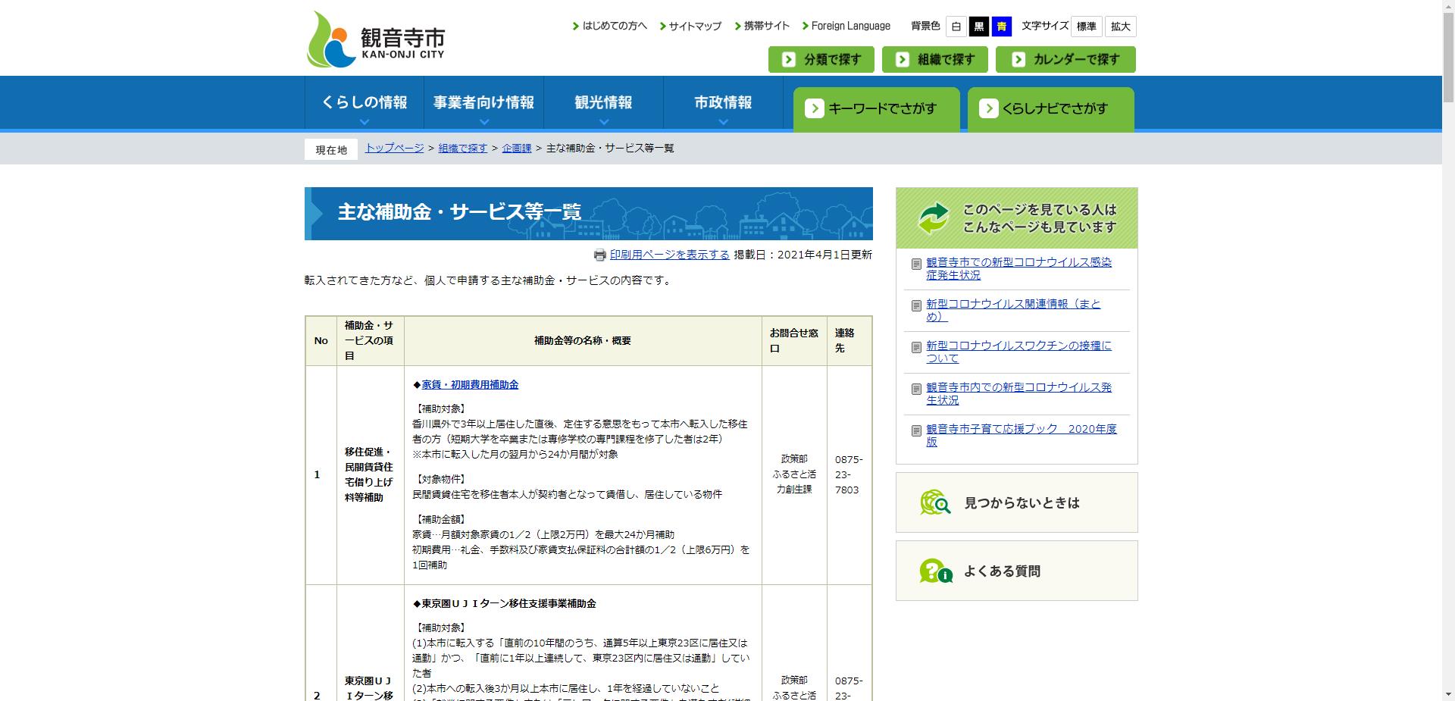Viewport: 1455px width, 701px height.
Task: Switch text size back to 標準
Action: point(1087,26)
